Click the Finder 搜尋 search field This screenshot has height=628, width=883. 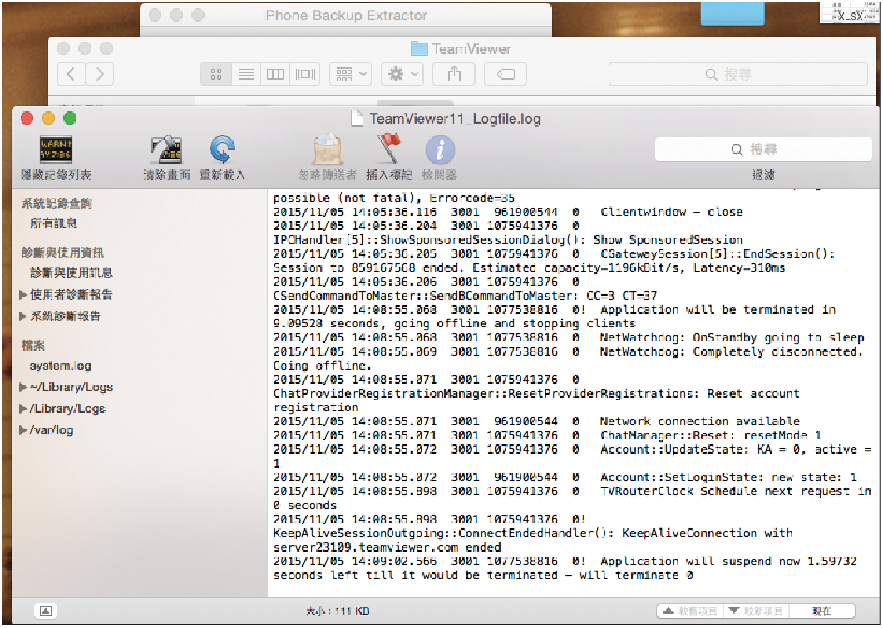738,74
